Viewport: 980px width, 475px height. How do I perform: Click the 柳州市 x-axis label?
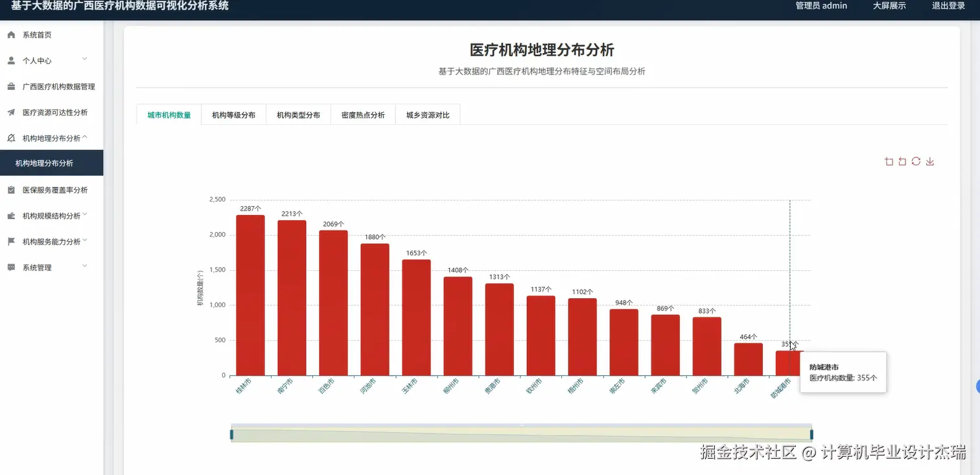pos(451,386)
